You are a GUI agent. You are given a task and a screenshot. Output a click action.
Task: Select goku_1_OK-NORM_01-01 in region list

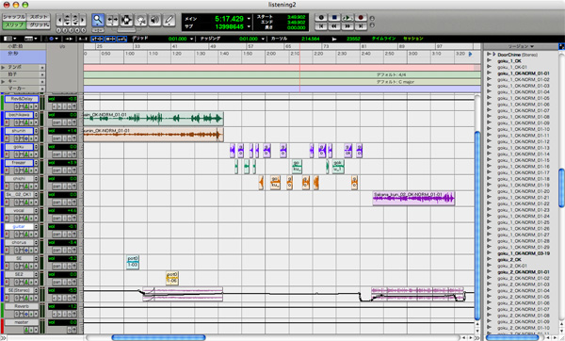coord(524,73)
